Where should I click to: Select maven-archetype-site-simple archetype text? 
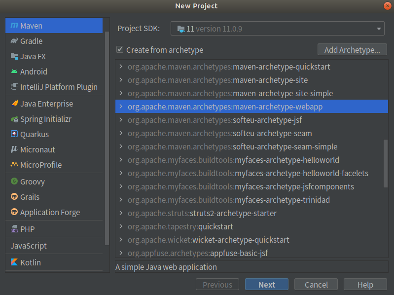click(230, 93)
